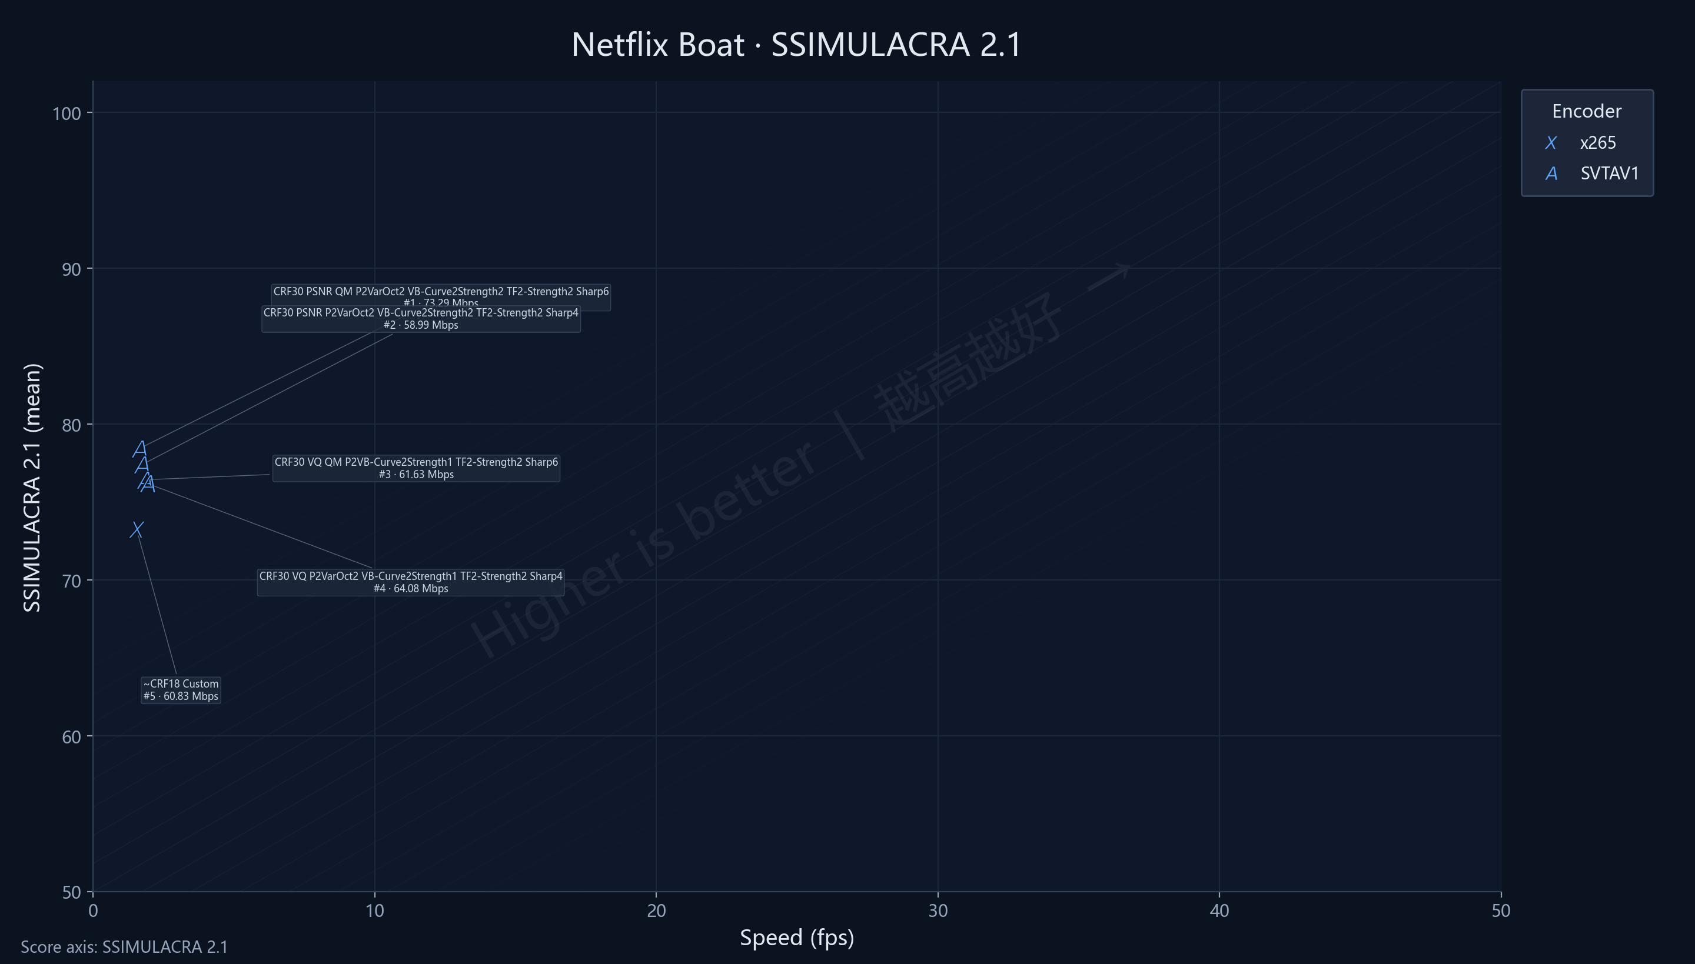Click the 40 tick on the x-axis
Viewport: 1695px width, 964px height.
pos(1219,910)
